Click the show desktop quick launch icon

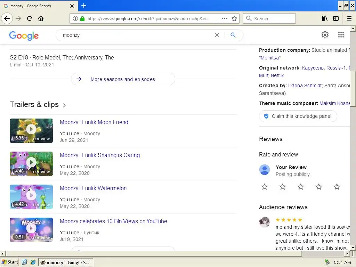coord(25,262)
